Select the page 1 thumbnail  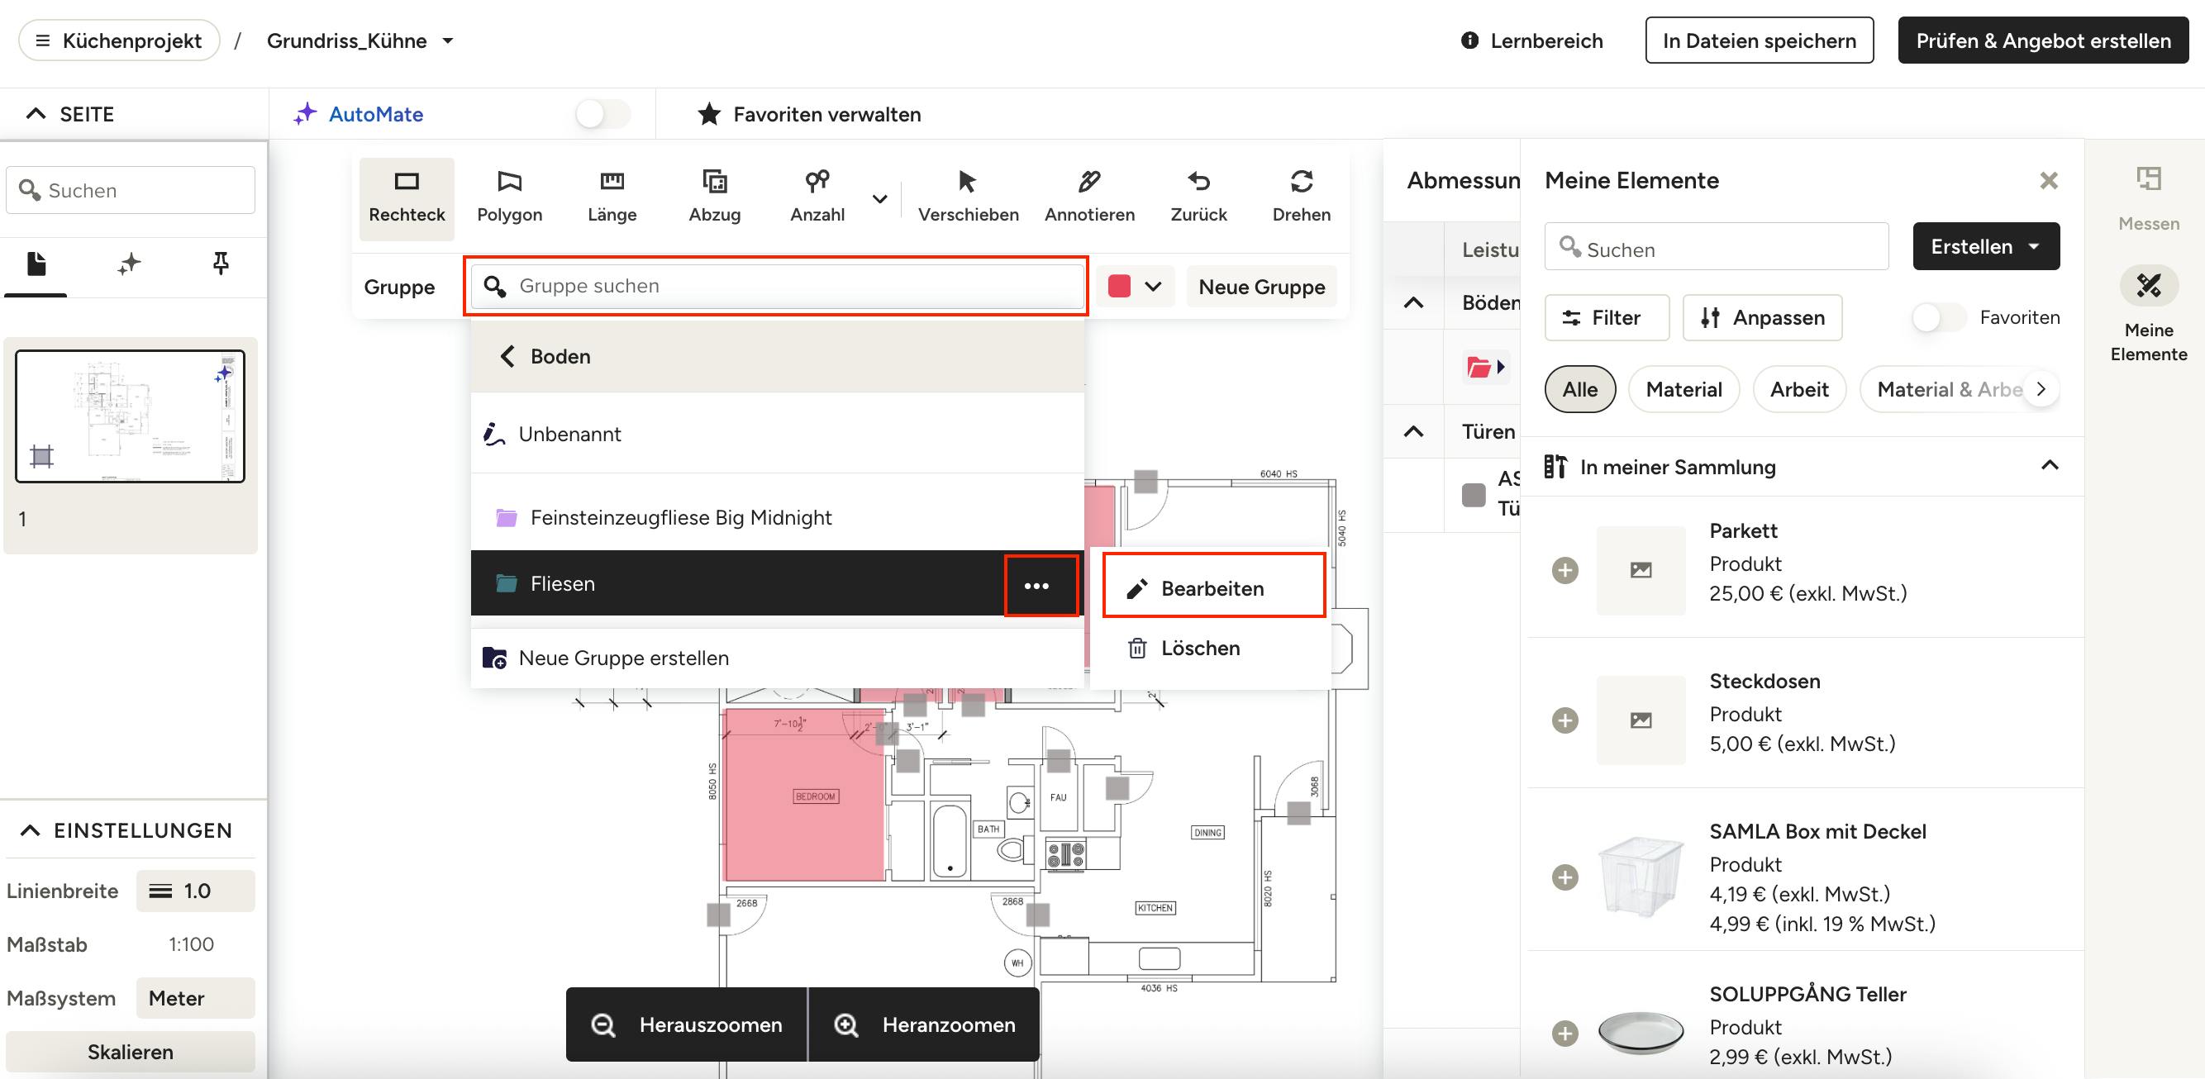(130, 416)
